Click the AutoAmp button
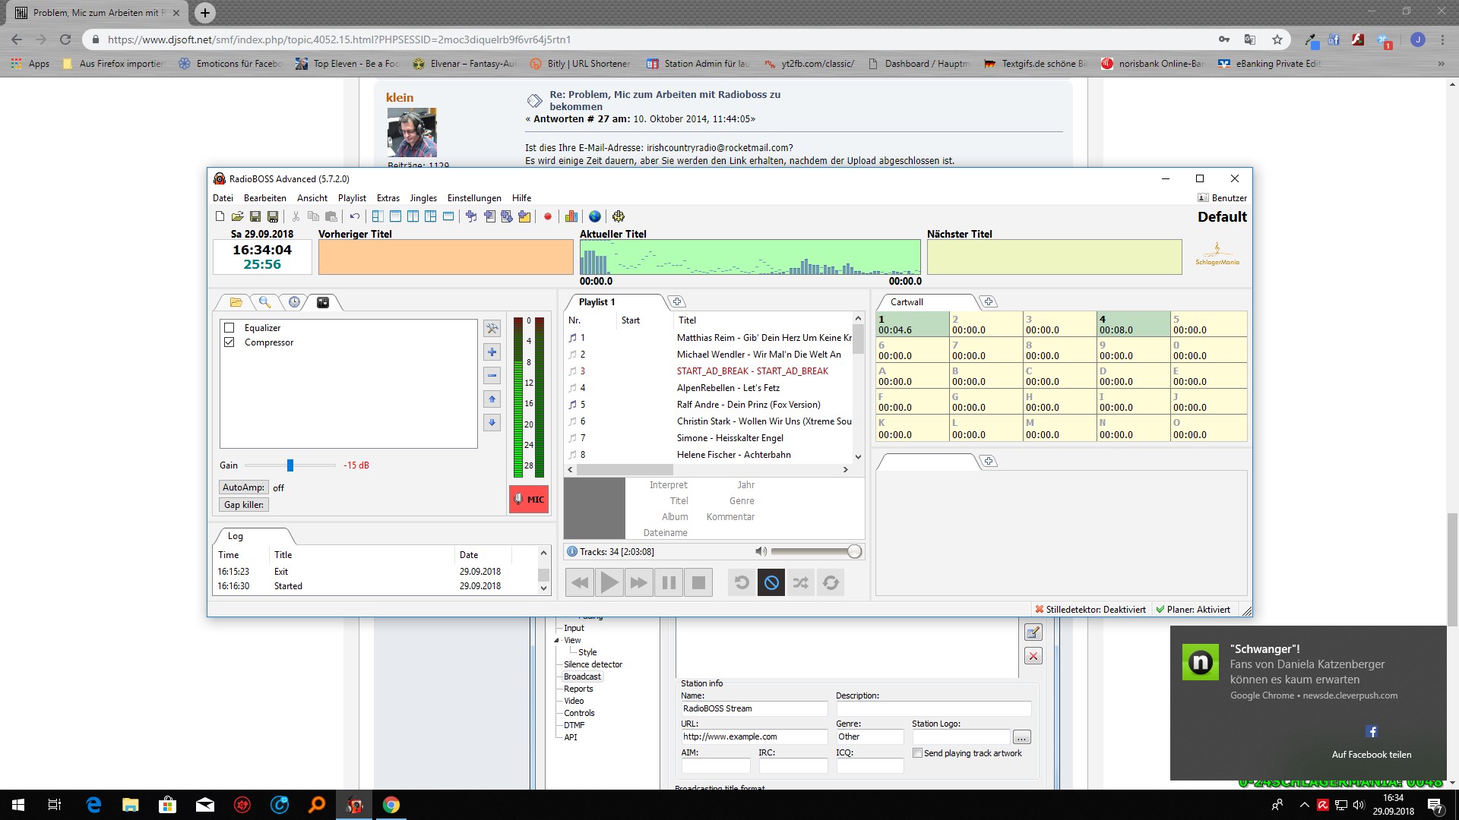The height and width of the screenshot is (820, 1459). pos(243,487)
